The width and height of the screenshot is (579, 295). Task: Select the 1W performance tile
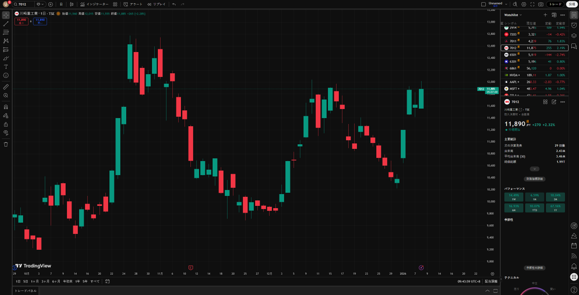(513, 197)
